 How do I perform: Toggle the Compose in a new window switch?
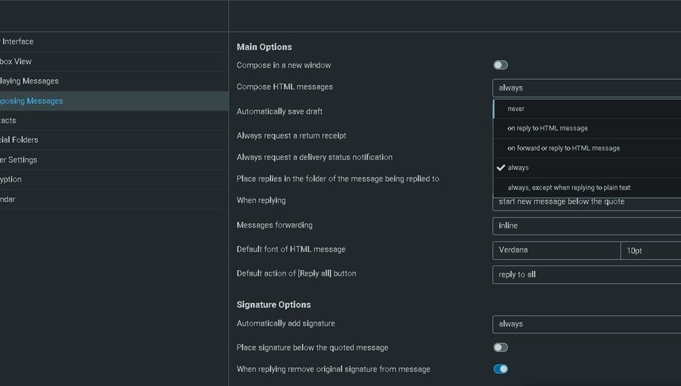click(x=500, y=65)
